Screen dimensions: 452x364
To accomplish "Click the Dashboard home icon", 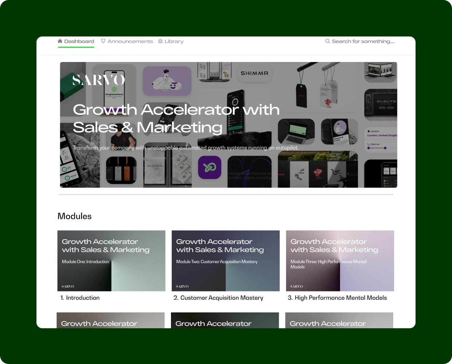I will click(x=60, y=41).
